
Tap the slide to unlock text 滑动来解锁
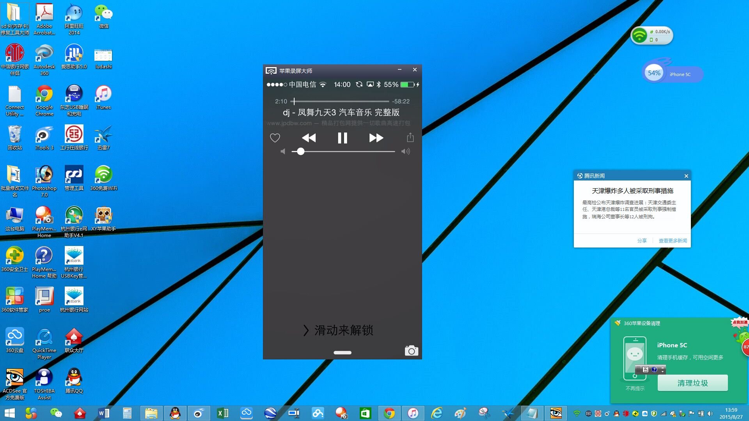(x=344, y=330)
